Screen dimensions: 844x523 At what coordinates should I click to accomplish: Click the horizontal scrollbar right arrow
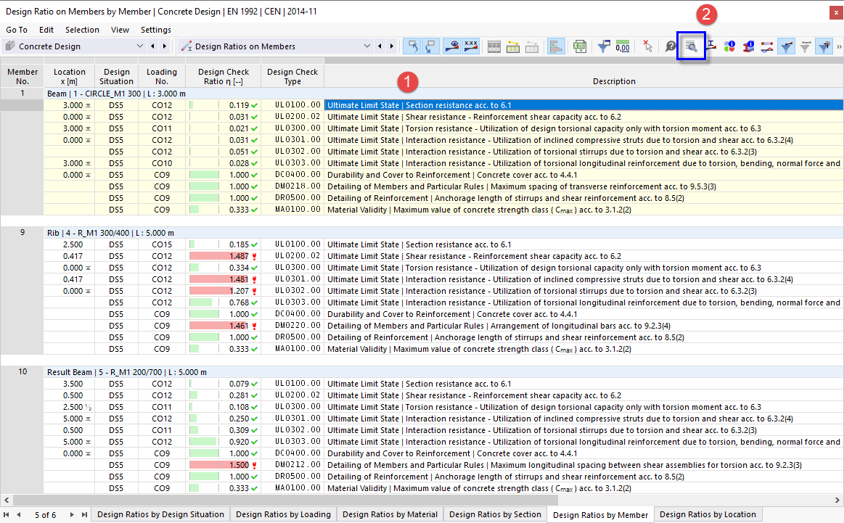pos(837,501)
